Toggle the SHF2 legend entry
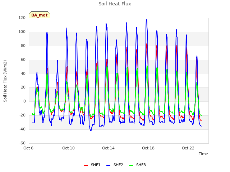230x172 pixels. point(115,165)
